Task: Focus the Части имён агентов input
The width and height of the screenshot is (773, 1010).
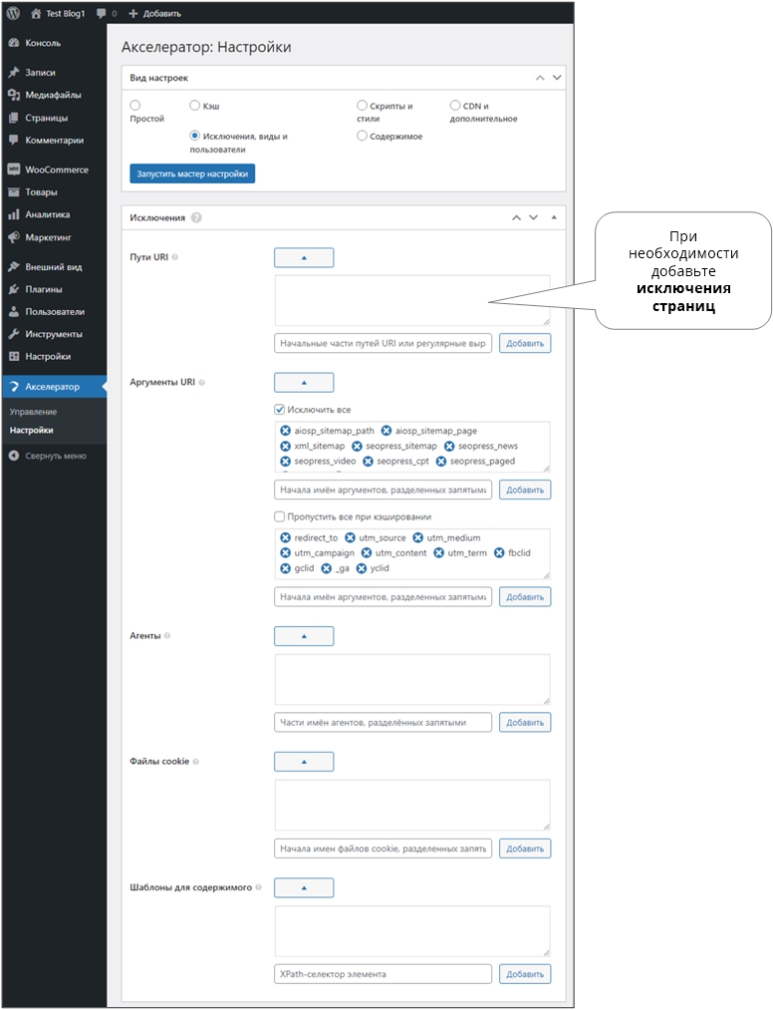Action: [383, 723]
